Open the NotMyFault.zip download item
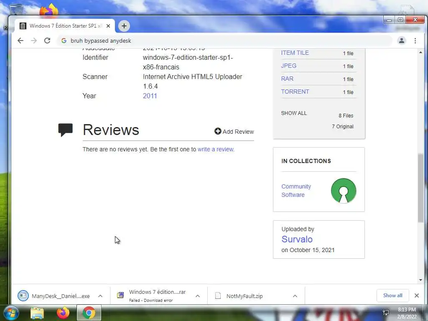The height and width of the screenshot is (321, 428). coord(244,296)
